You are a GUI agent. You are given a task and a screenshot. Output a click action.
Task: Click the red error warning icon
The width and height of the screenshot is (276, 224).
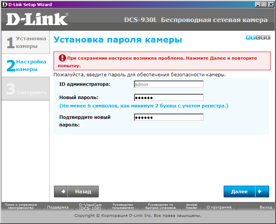(62, 58)
